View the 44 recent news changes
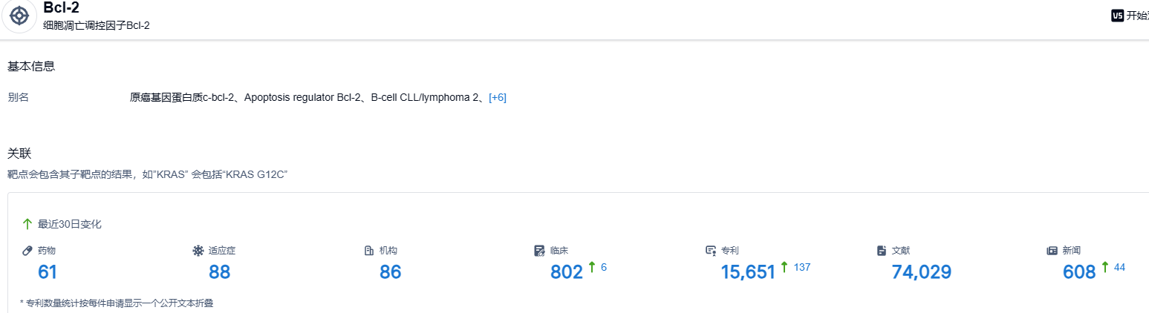Image resolution: width=1149 pixels, height=313 pixels. click(x=1119, y=267)
